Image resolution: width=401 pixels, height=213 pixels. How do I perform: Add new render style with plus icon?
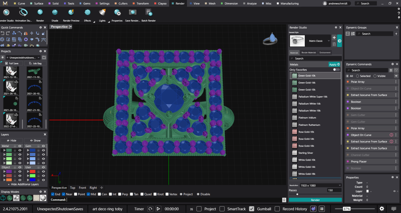[334, 38]
